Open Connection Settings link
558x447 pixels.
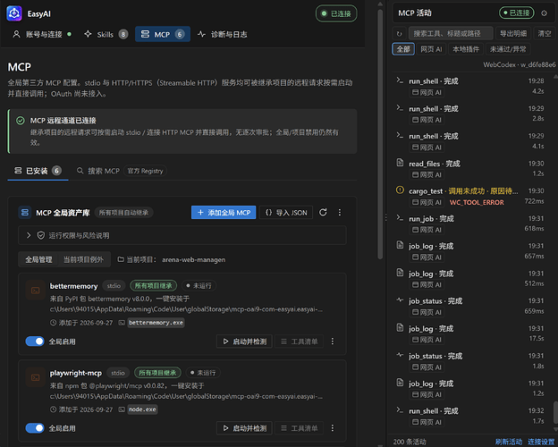click(541, 442)
